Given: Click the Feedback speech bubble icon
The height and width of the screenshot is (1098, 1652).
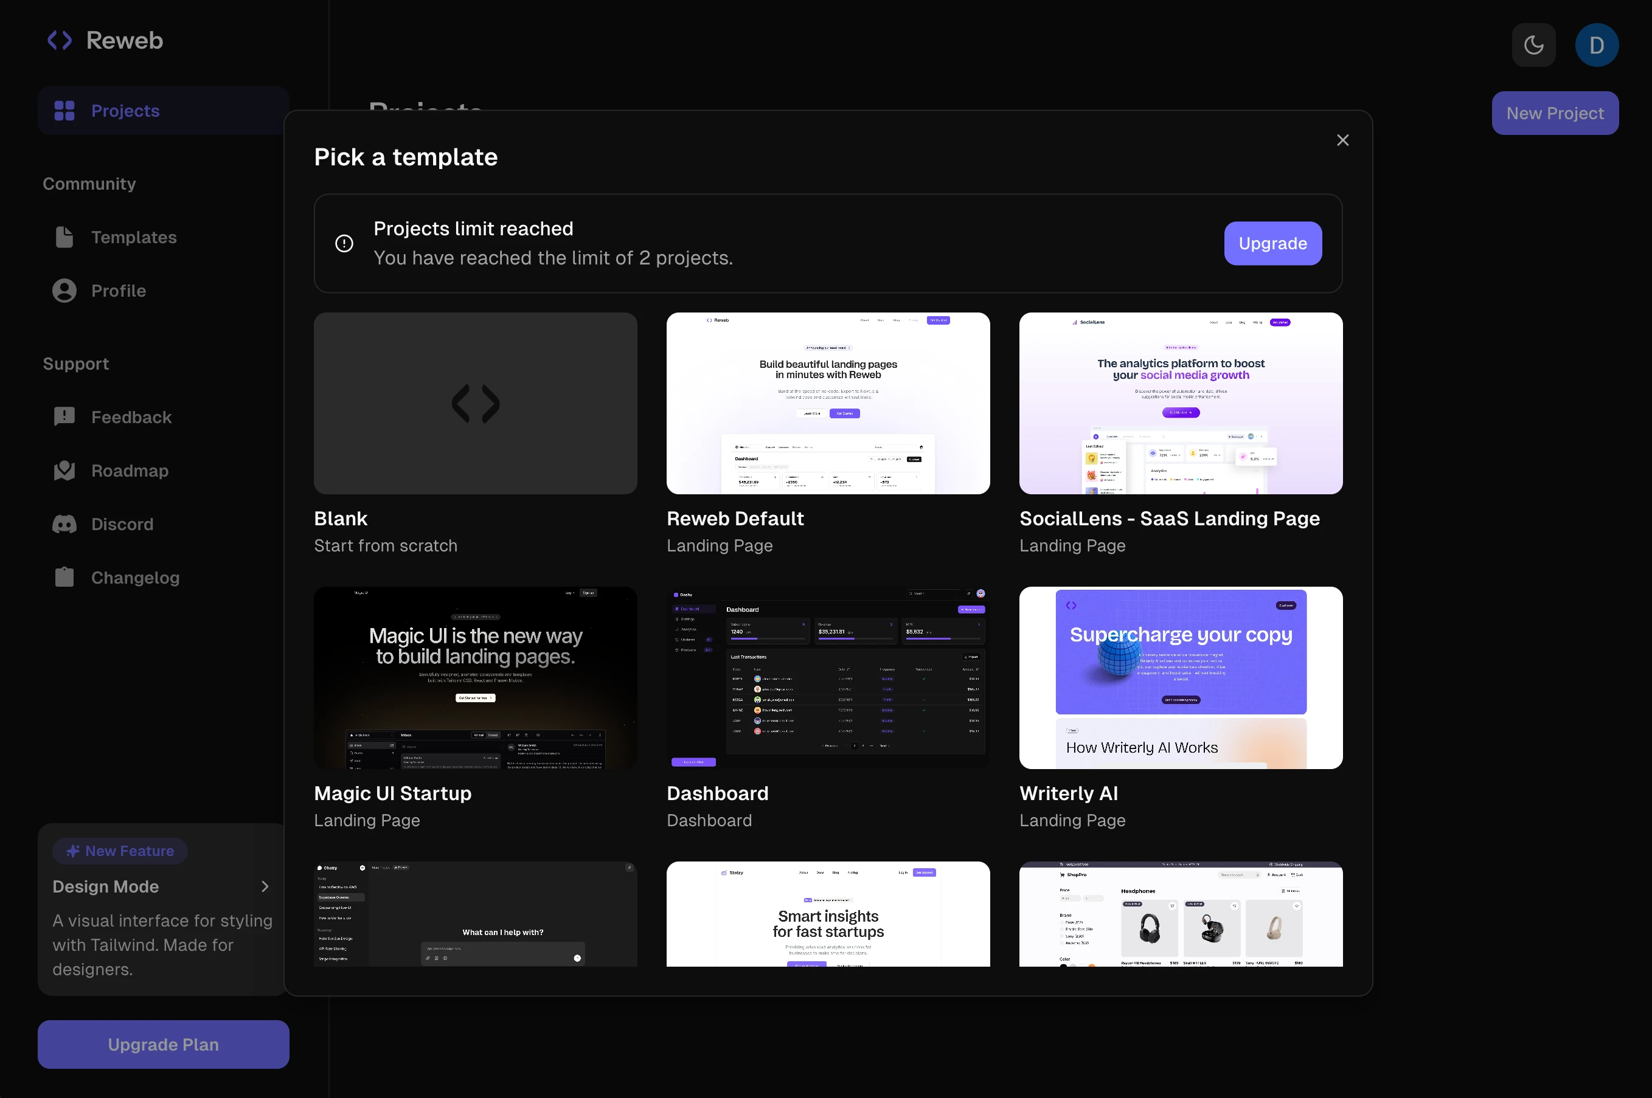Looking at the screenshot, I should [x=64, y=416].
